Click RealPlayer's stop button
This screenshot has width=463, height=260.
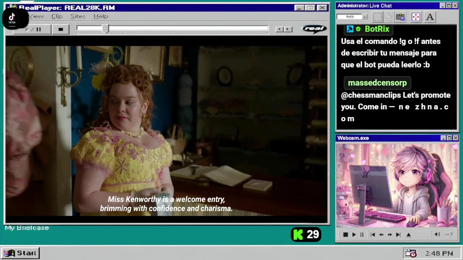click(x=61, y=29)
